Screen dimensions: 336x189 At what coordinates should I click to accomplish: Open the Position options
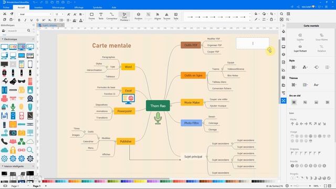point(139,16)
